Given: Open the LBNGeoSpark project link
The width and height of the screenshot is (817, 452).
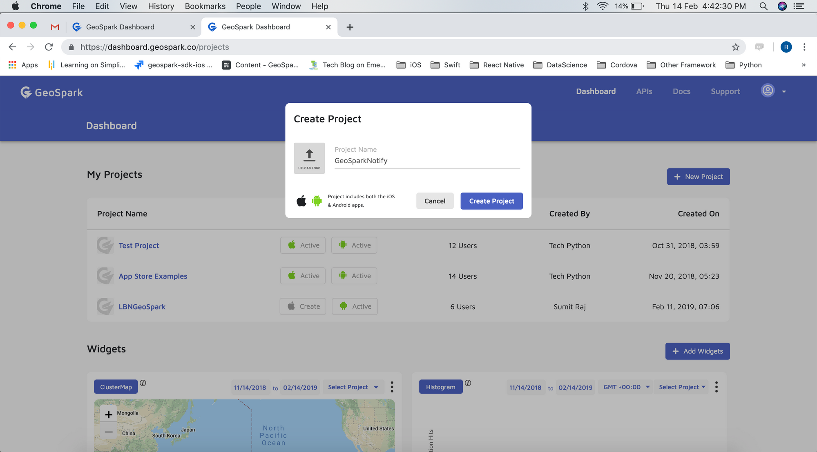Looking at the screenshot, I should (x=142, y=307).
